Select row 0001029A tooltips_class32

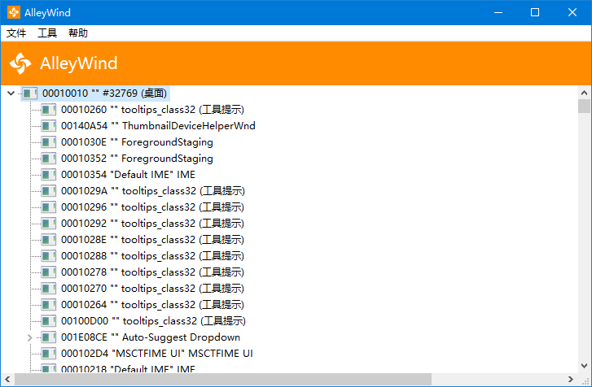[153, 191]
